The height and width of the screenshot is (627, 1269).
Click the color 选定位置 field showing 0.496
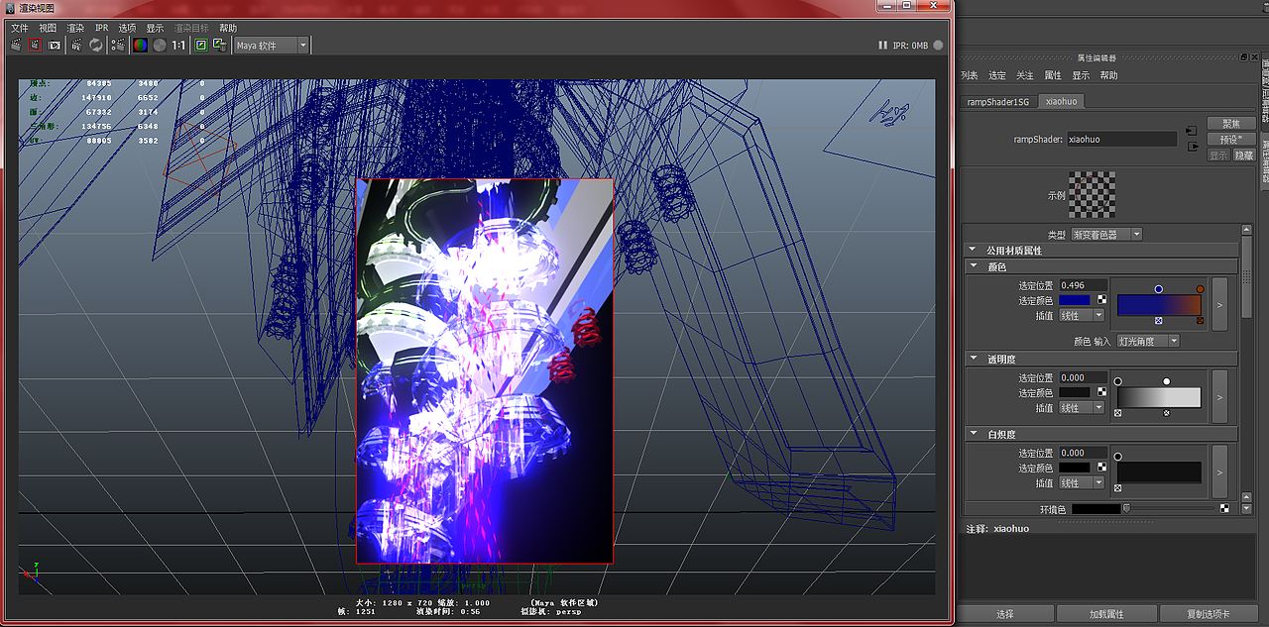pyautogui.click(x=1083, y=285)
